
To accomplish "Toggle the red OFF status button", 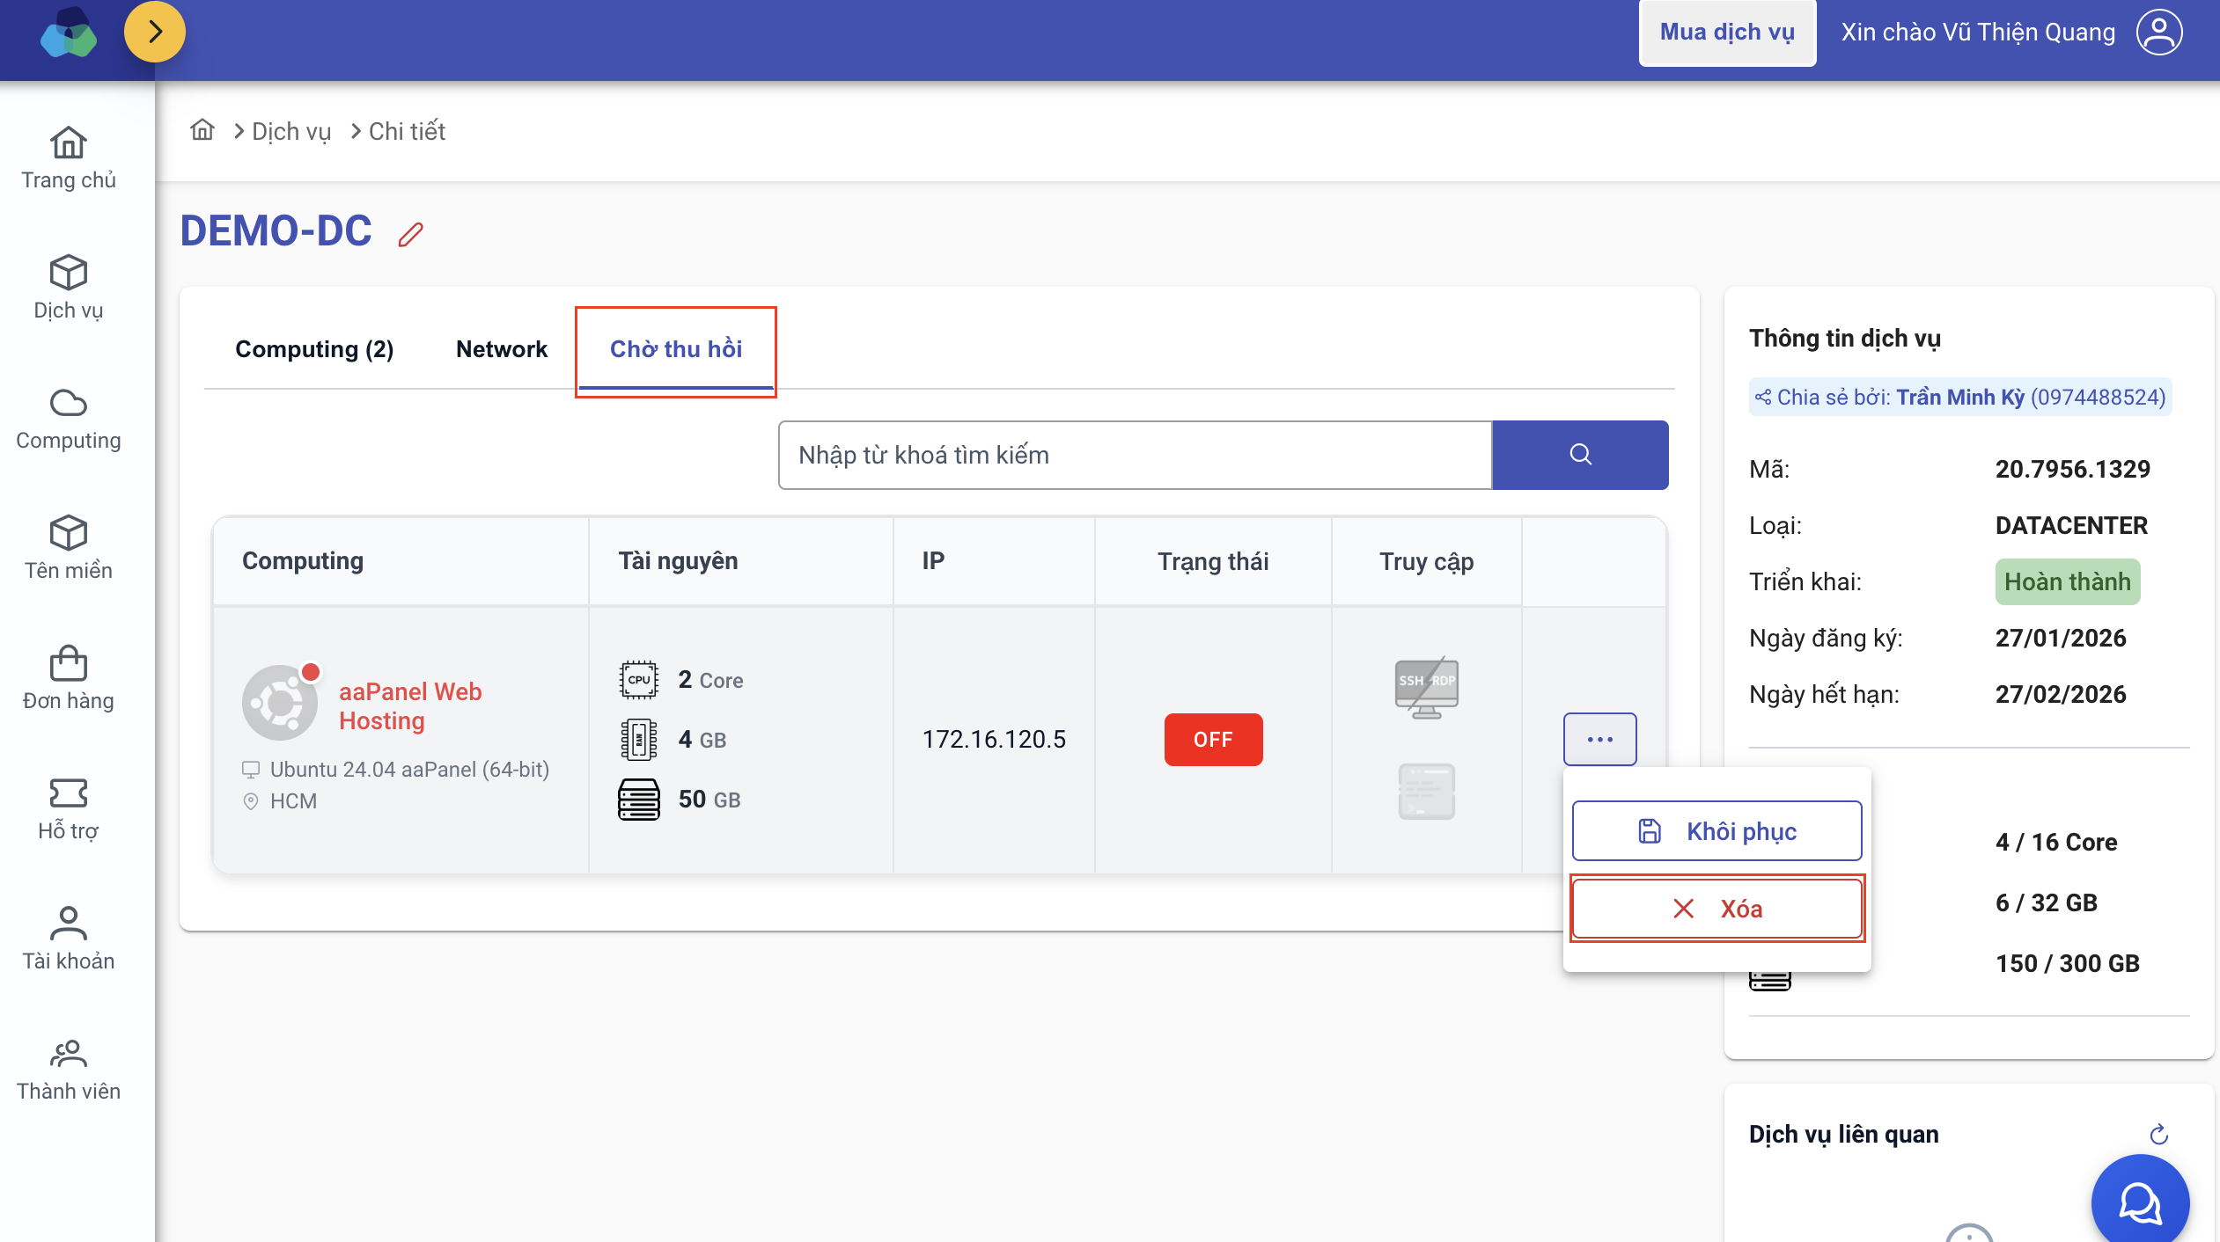I will 1213,740.
